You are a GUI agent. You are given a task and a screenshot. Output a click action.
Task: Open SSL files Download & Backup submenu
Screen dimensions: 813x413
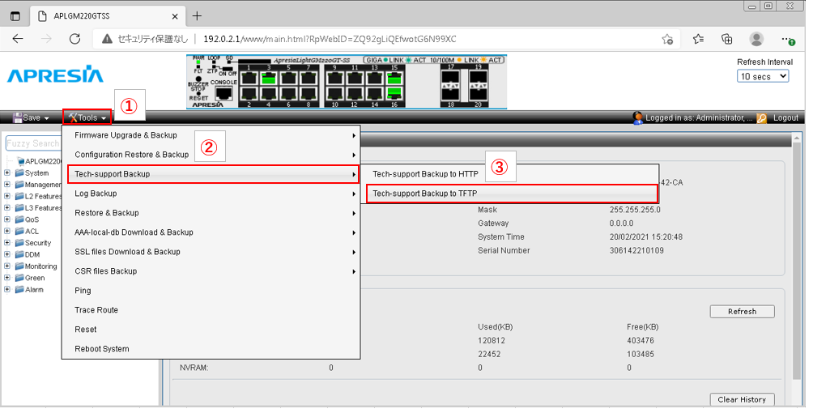tap(211, 252)
